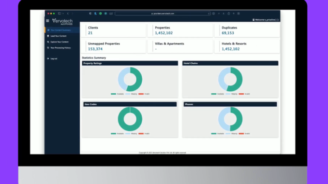Click the browser address bar
The width and height of the screenshot is (328, 184).
163,14
